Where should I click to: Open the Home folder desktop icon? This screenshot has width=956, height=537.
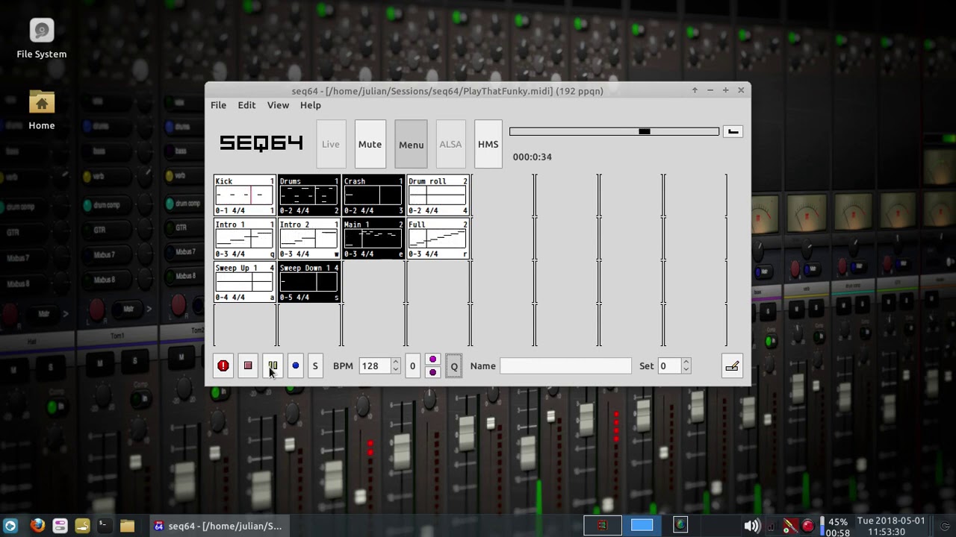tap(42, 110)
